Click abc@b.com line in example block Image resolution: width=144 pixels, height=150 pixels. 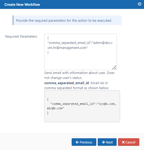[55, 108]
